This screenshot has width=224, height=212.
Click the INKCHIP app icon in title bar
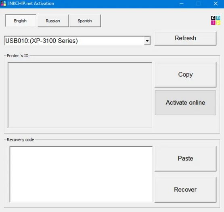[3, 3]
